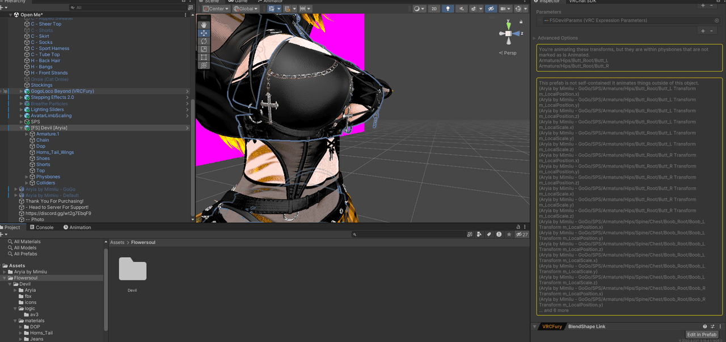Open the Center pivot dropdown

pyautogui.click(x=216, y=9)
